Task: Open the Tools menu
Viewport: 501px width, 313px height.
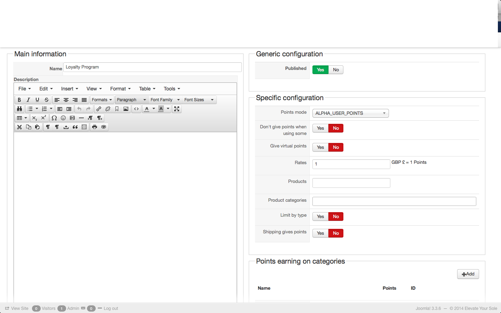Action: (172, 89)
